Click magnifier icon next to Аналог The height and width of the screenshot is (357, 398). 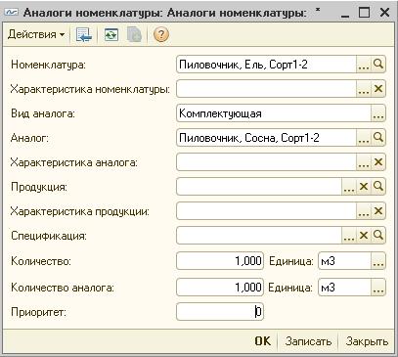click(x=378, y=138)
